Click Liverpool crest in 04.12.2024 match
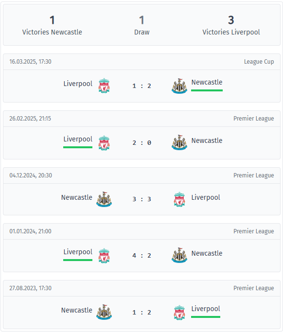Image resolution: width=283 pixels, height=332 pixels. click(179, 199)
